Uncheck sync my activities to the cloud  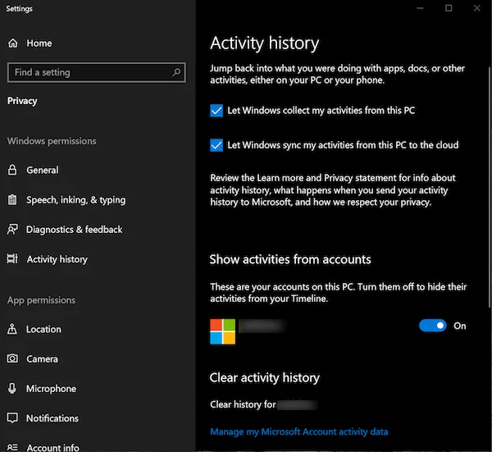pos(216,145)
